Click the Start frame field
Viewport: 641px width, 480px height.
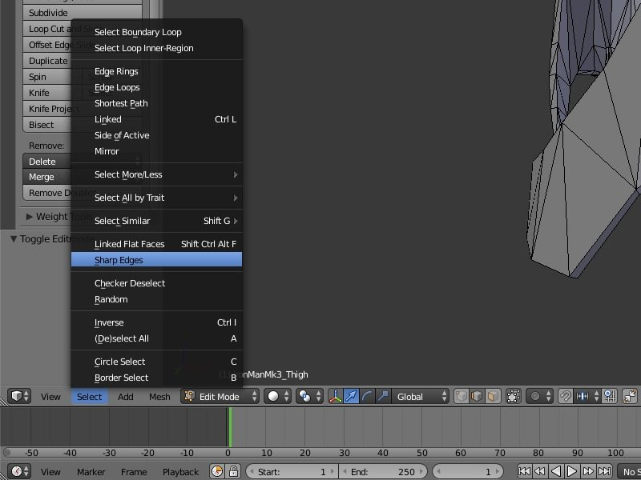(292, 471)
